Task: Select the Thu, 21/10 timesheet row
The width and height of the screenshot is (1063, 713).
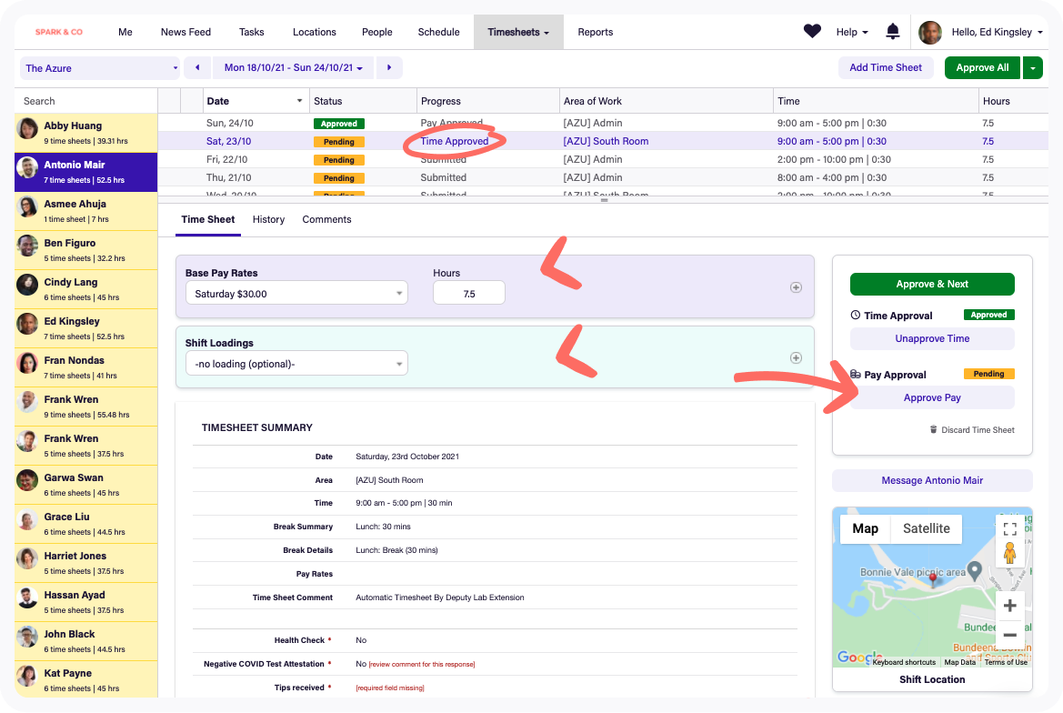Action: tap(604, 177)
